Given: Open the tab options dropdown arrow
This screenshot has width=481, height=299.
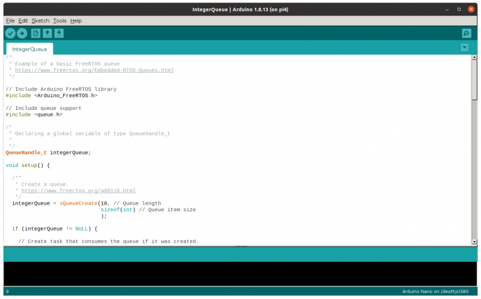Looking at the screenshot, I should [464, 47].
